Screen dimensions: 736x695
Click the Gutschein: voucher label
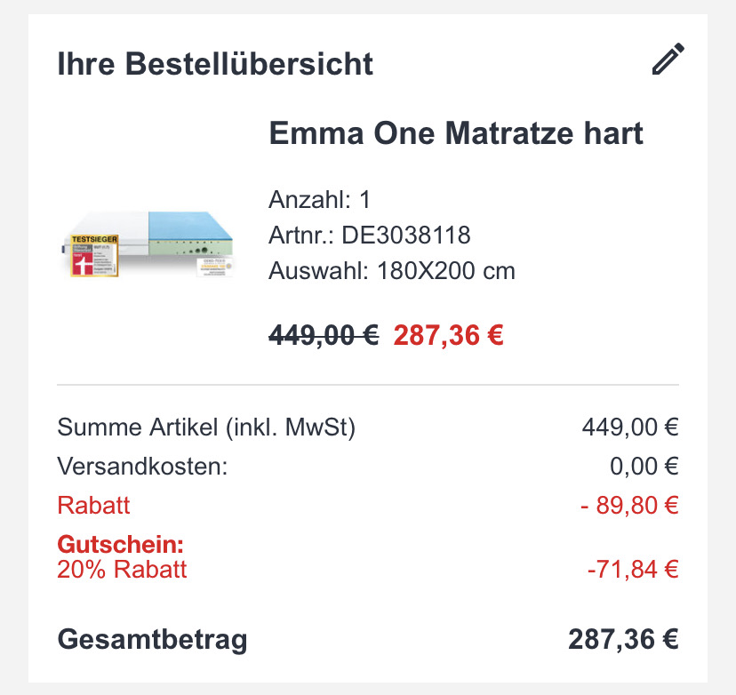pyautogui.click(x=120, y=545)
